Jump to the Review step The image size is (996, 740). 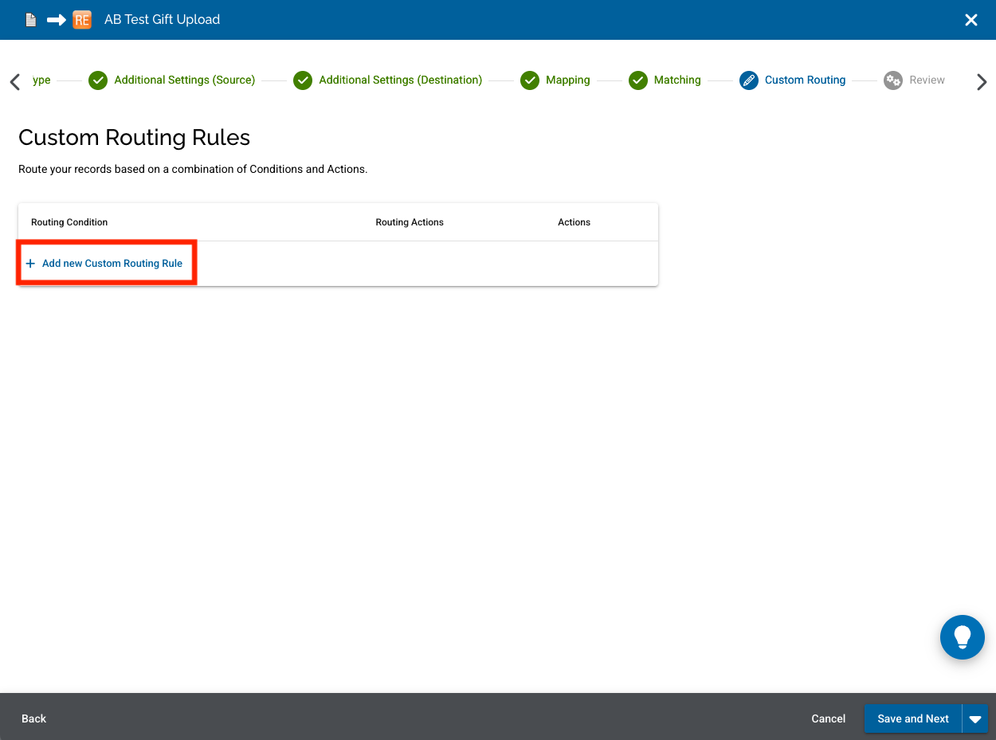click(927, 80)
